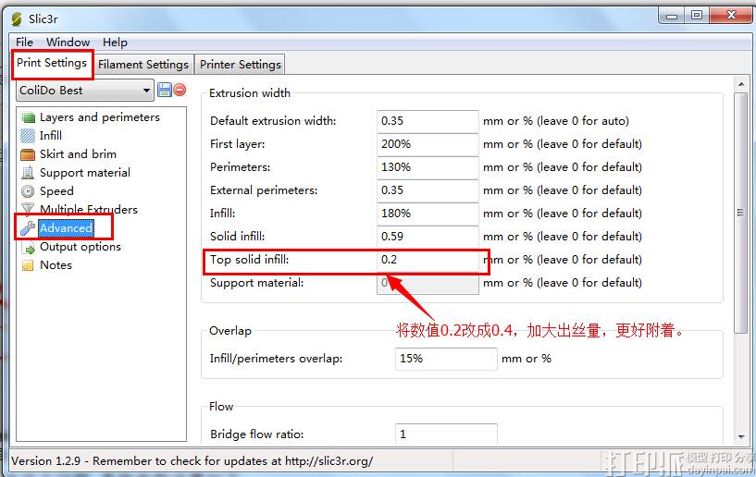This screenshot has width=756, height=477.
Task: Select Speed category in sidebar
Action: (x=56, y=191)
